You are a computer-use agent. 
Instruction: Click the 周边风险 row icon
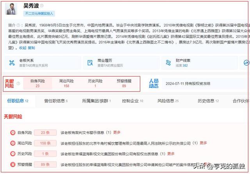(x=13, y=143)
